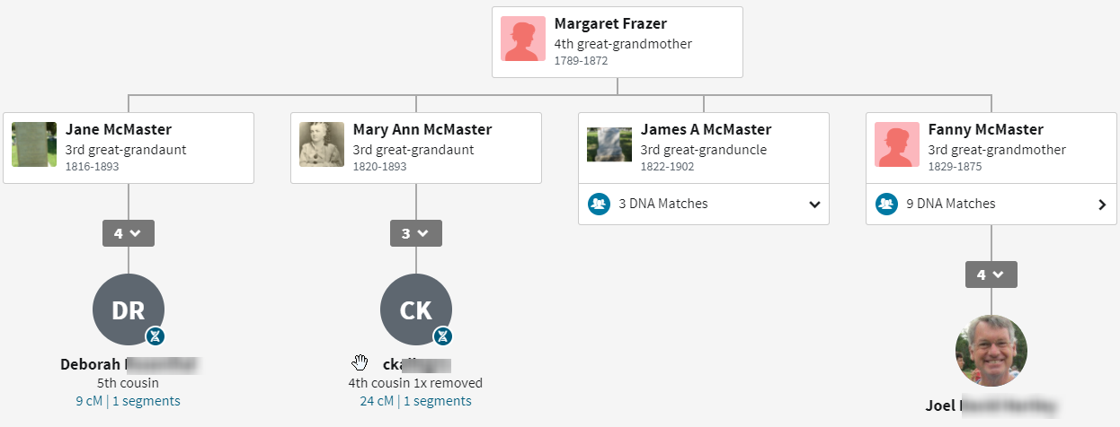The image size is (1120, 427).
Task: Expand the 3 generations under Mary Ann McMaster
Action: pos(415,233)
